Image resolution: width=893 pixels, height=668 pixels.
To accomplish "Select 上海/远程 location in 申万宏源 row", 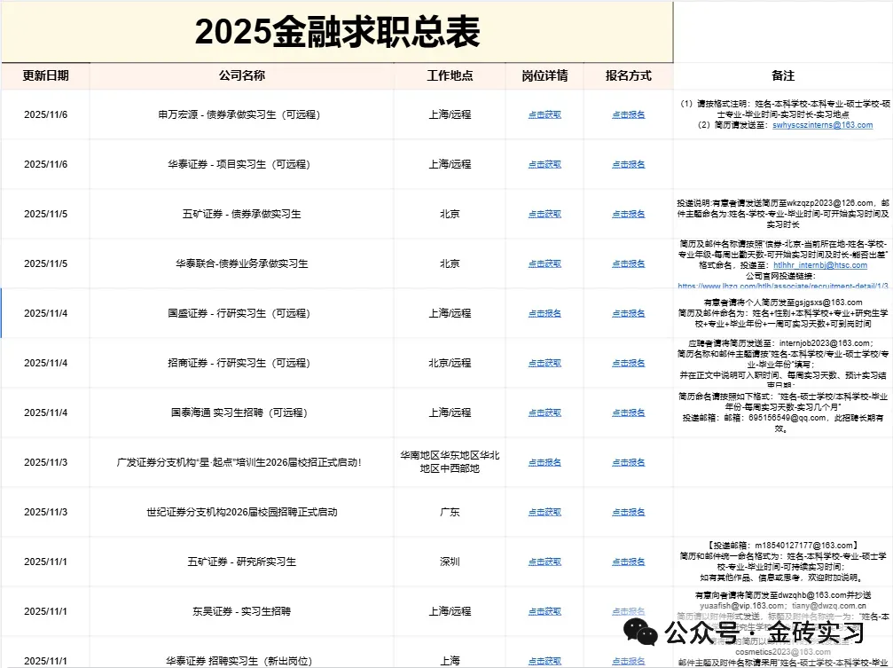I will [x=450, y=114].
